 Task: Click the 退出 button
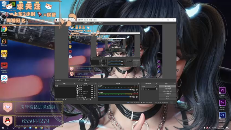pos(167,99)
